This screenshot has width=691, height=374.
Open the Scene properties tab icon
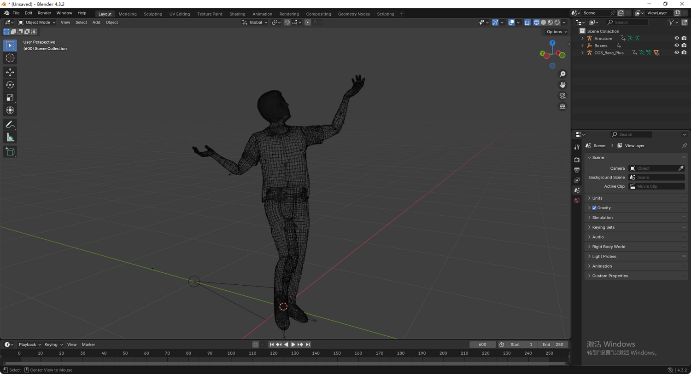tap(577, 190)
